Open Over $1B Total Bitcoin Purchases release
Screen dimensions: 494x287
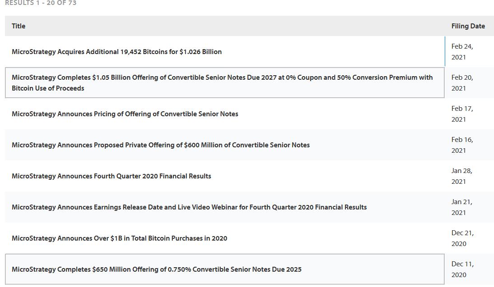click(x=119, y=238)
